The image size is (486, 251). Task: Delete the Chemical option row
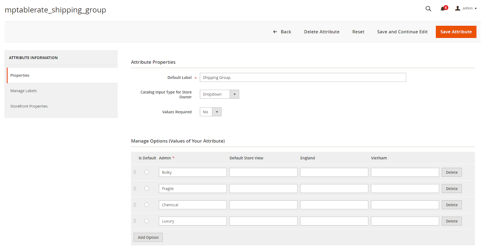point(451,205)
